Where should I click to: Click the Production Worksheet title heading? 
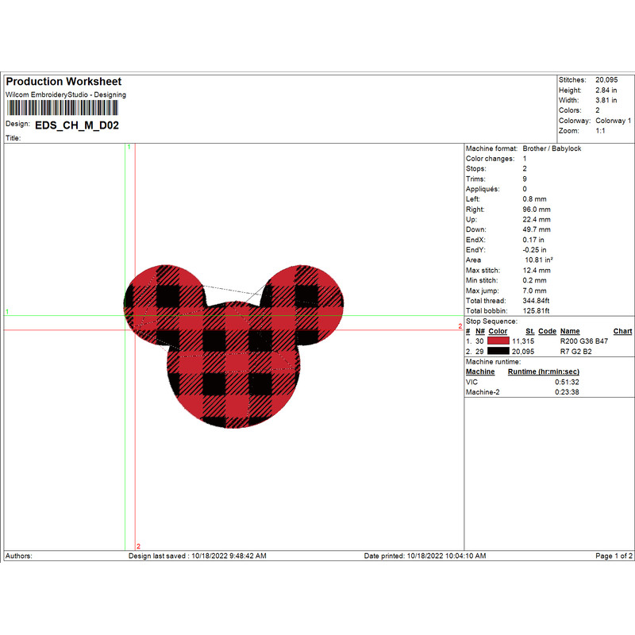(x=63, y=81)
